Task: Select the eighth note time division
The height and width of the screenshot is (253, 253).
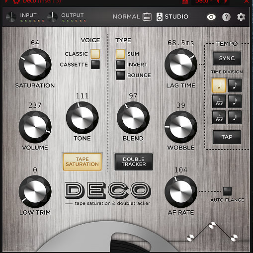Action: 235,85
